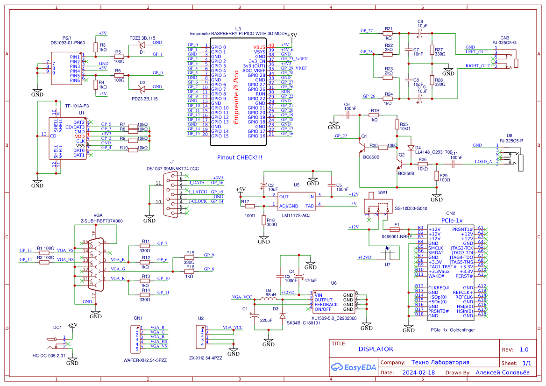This screenshot has width=546, height=386.
Task: Click the no-connect X on PIN6 of PS/1
Action: click(x=86, y=80)
